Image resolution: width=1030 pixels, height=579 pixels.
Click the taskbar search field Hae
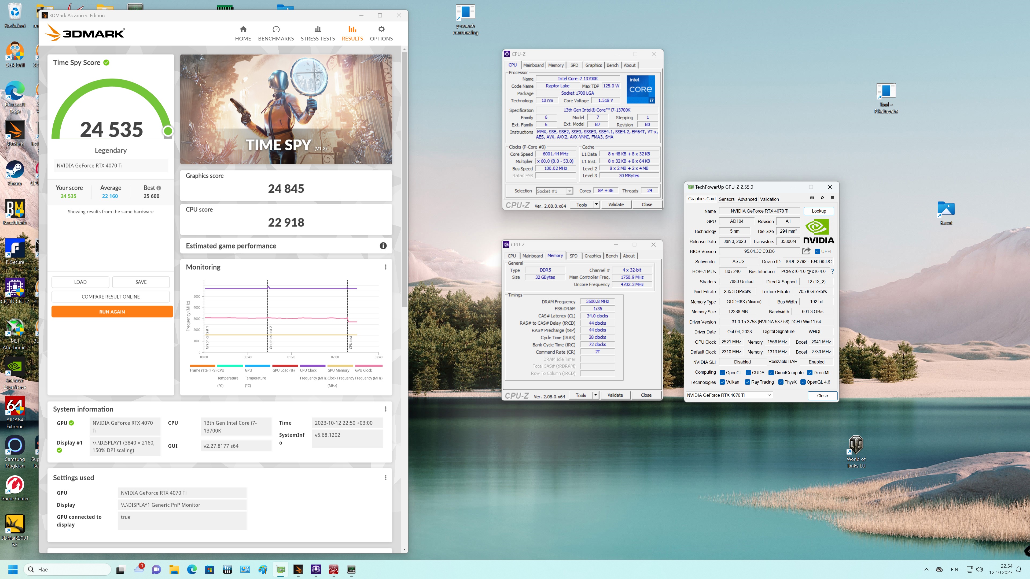pos(67,569)
